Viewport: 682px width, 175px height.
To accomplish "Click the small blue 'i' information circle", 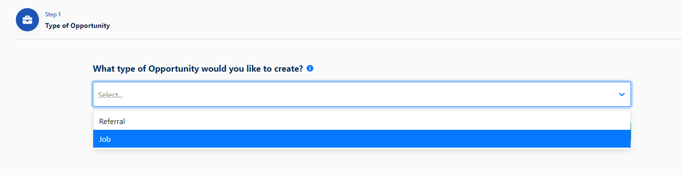I will tap(310, 68).
